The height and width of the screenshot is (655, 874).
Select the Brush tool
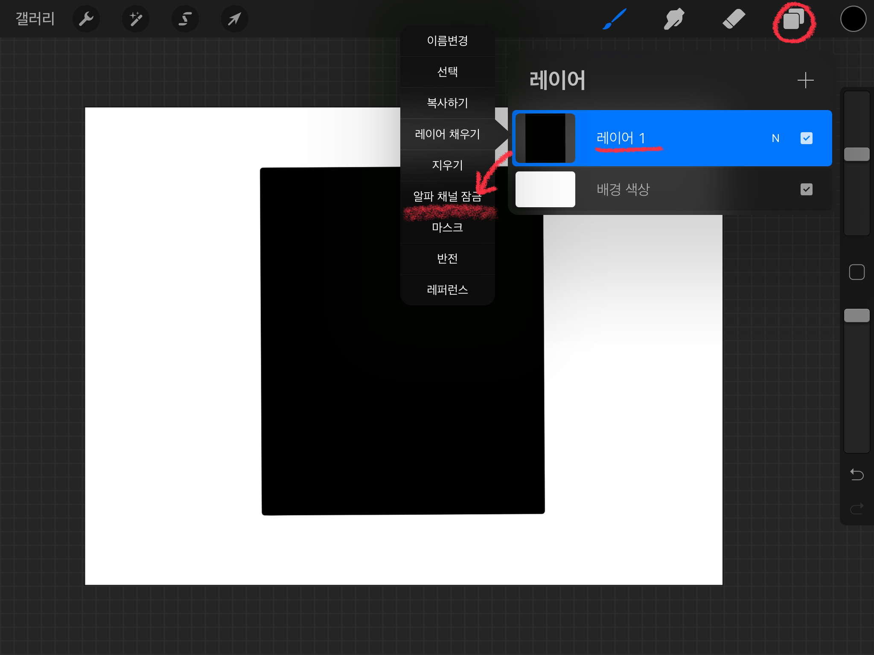coord(615,19)
